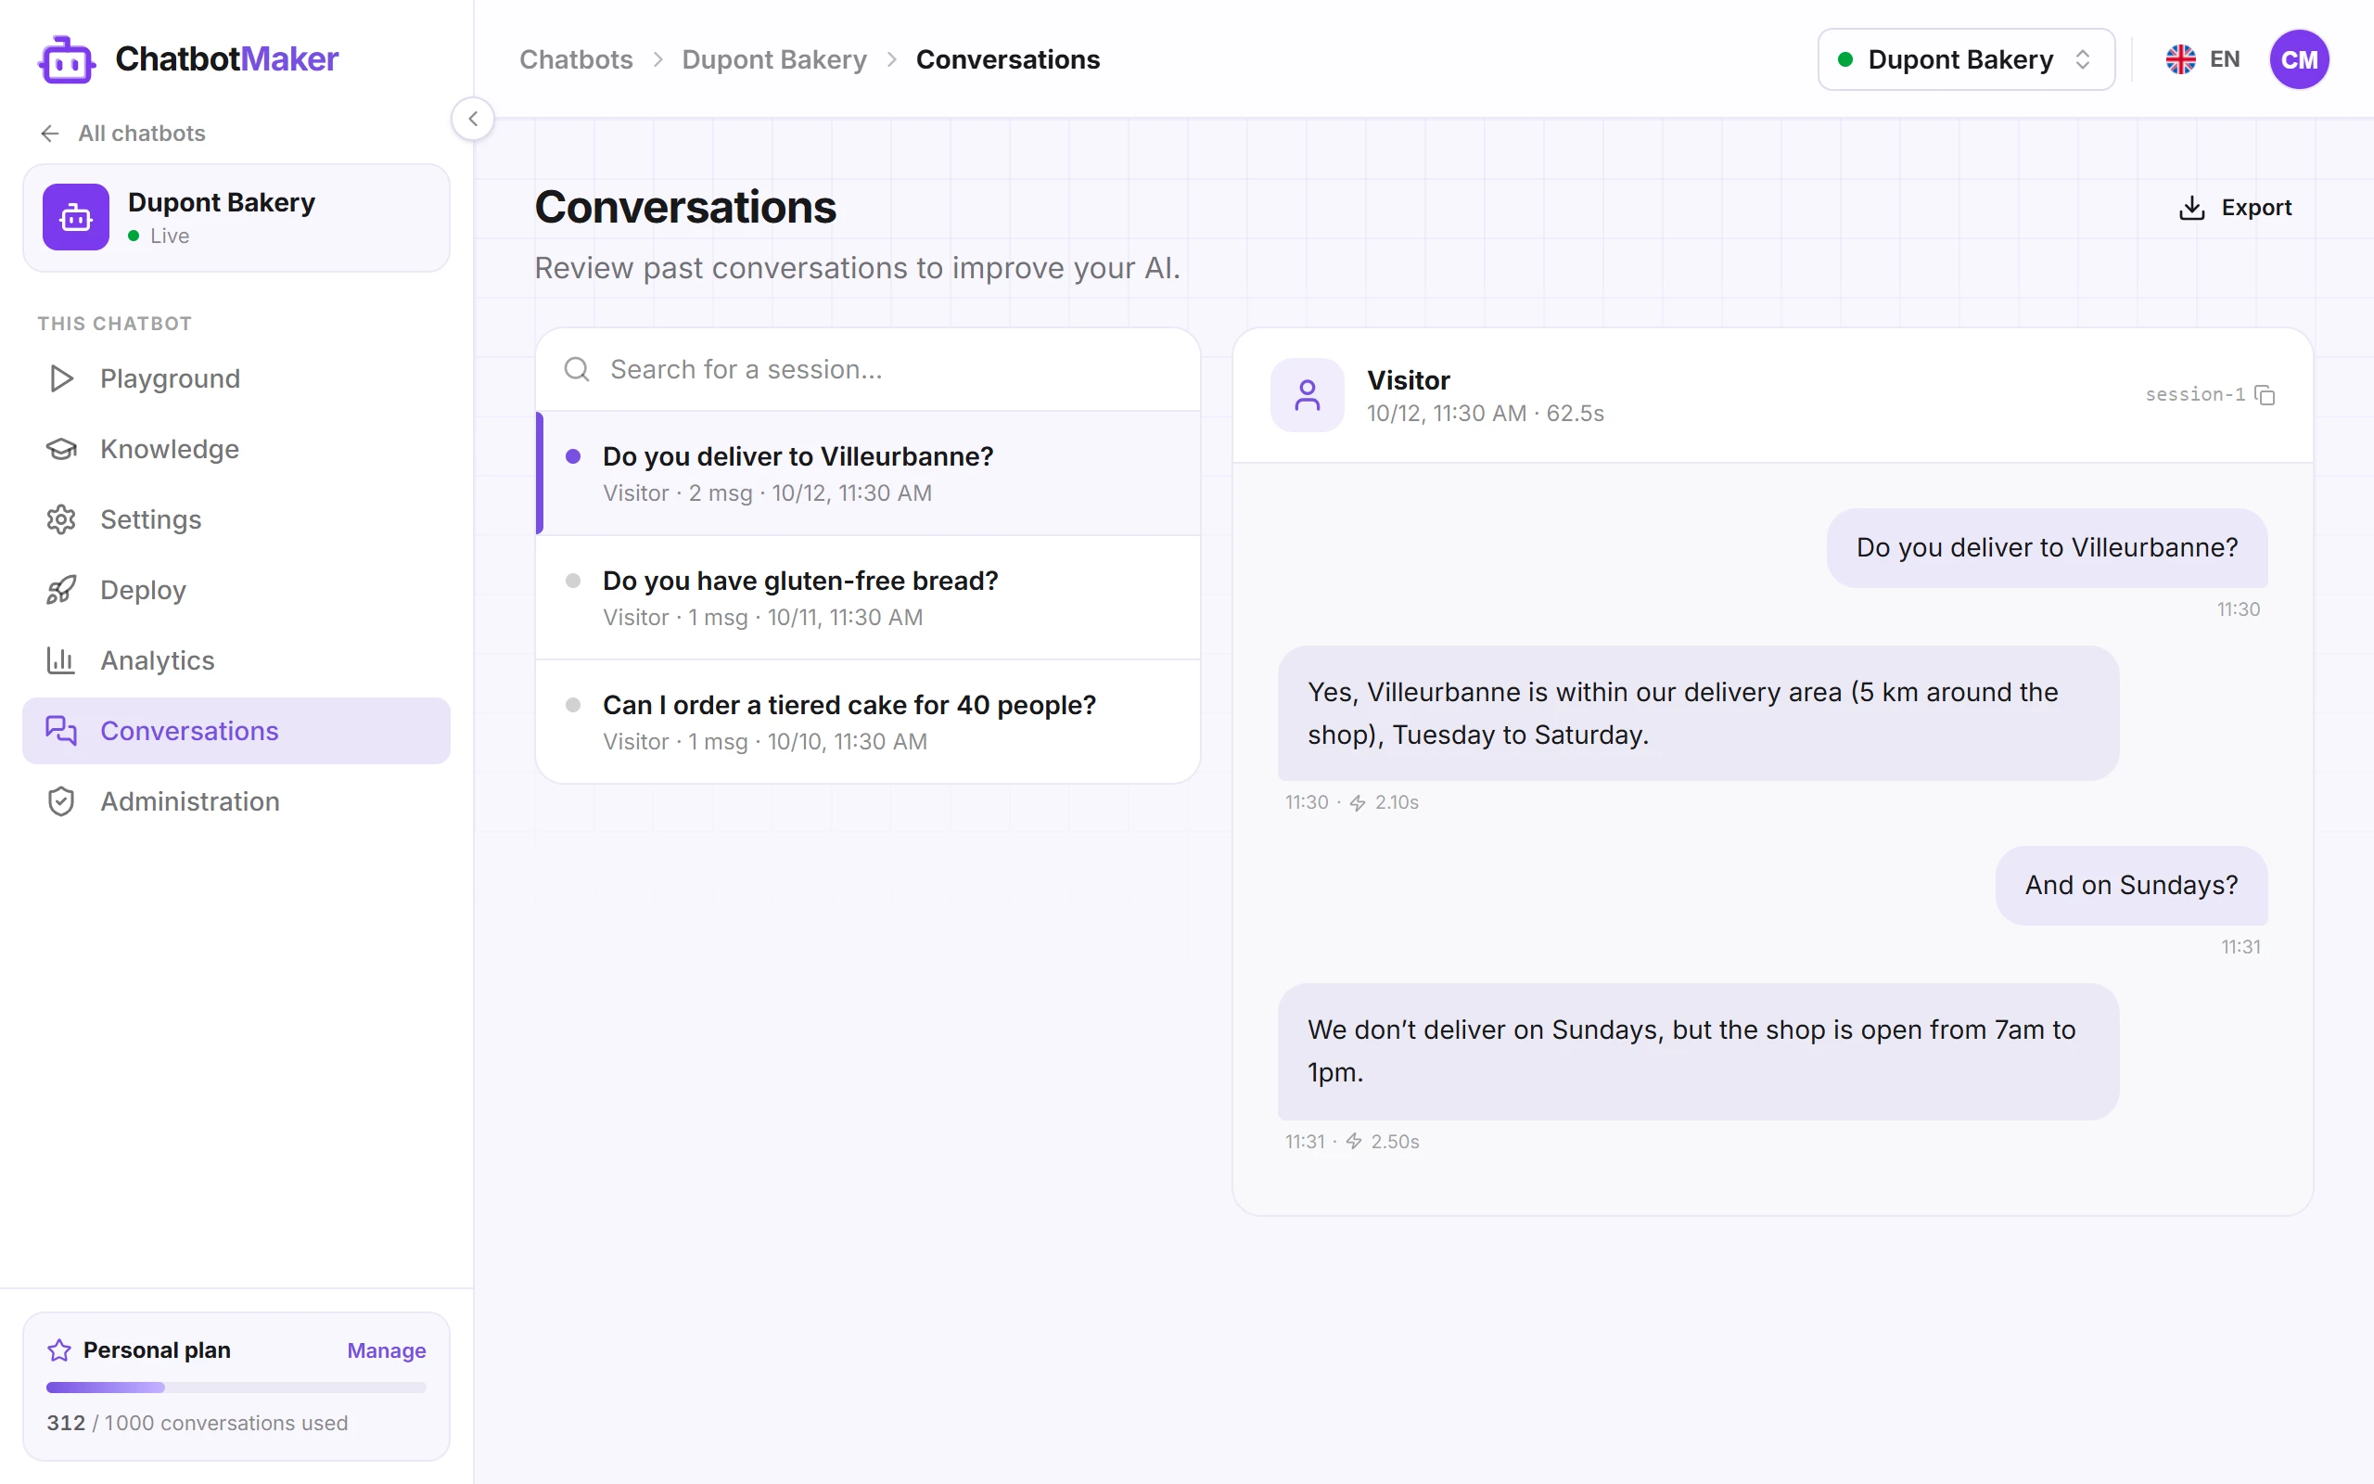The height and width of the screenshot is (1484, 2374).
Task: Click the Conversations speech bubbles icon
Action: click(62, 730)
